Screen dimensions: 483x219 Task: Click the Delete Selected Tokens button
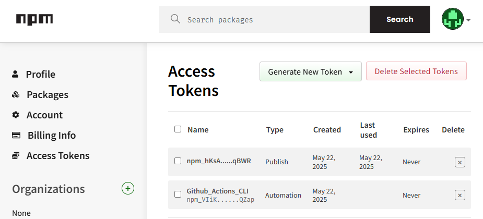416,71
